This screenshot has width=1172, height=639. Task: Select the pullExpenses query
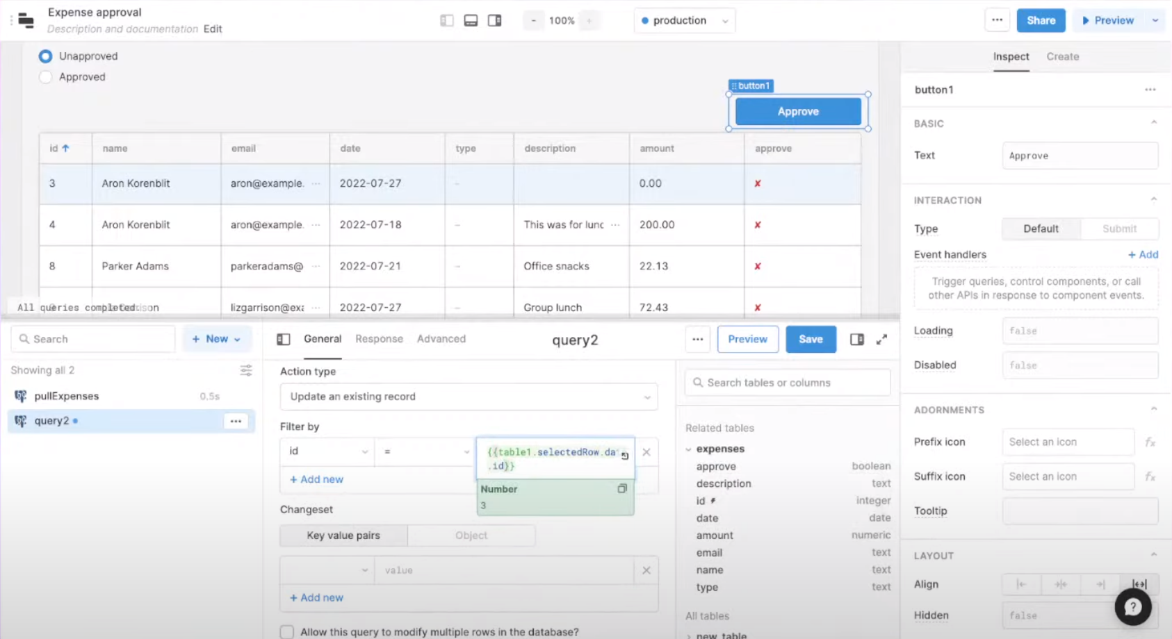[x=67, y=396]
